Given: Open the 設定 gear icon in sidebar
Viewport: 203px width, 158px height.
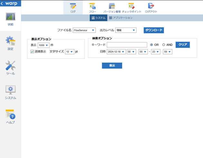Looking at the screenshot, I should [x=11, y=41].
